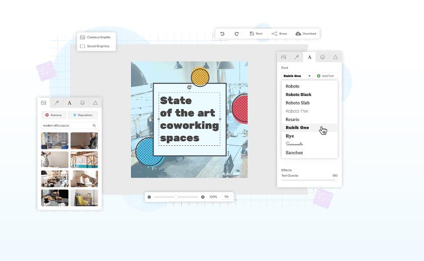
Task: Click the search magnifier in image search box
Action: click(x=94, y=125)
